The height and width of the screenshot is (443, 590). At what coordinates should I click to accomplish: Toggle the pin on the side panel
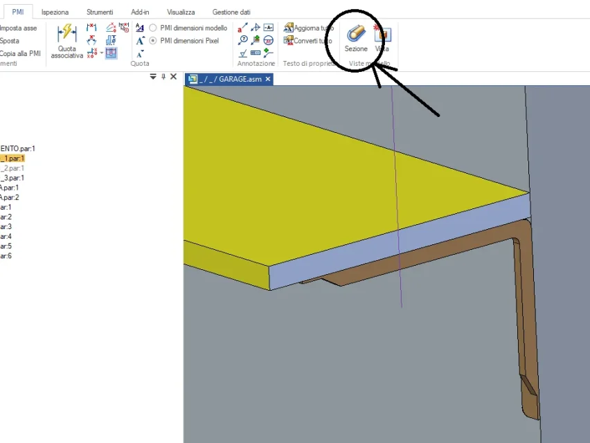(163, 77)
